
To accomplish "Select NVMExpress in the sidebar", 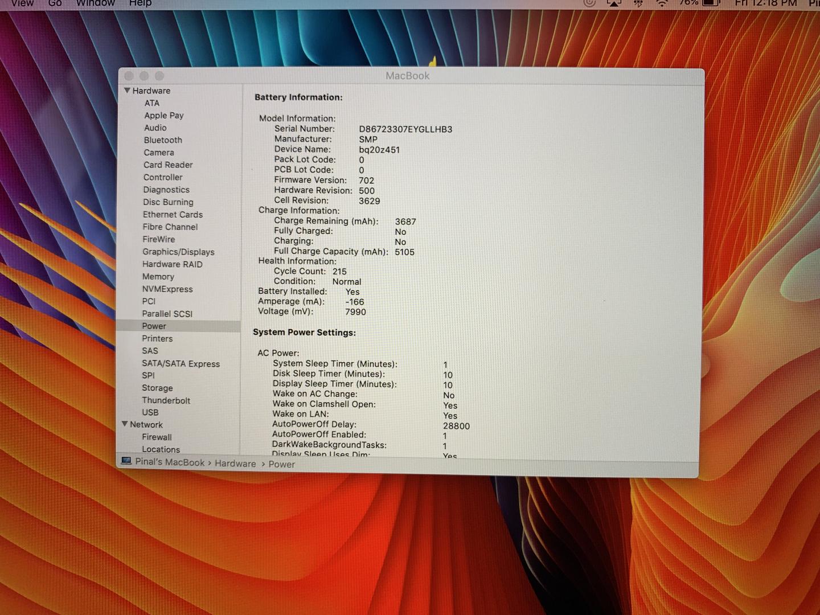I will click(167, 289).
